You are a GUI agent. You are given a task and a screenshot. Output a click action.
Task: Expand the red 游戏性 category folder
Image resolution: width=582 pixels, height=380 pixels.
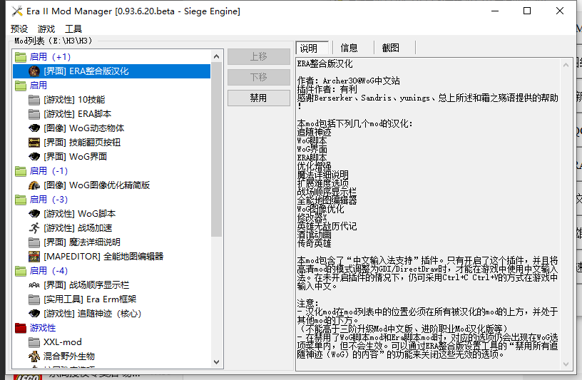21,328
